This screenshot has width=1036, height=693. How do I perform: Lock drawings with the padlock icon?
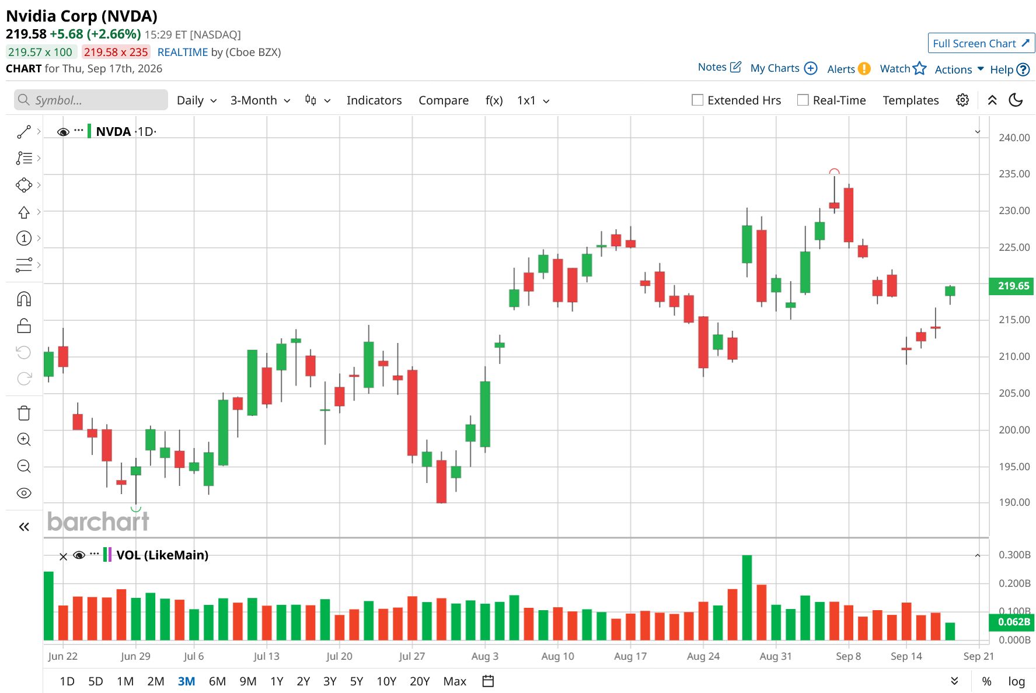(x=24, y=325)
